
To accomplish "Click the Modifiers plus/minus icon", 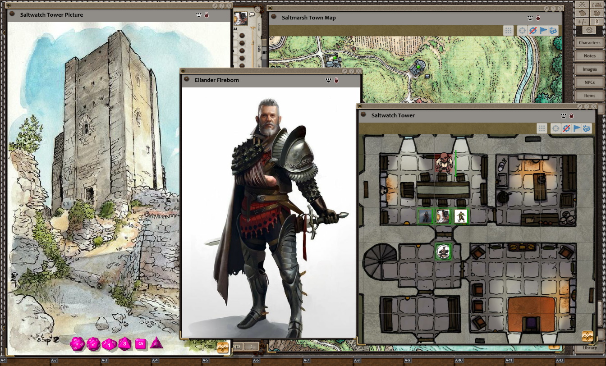I will pos(582,21).
